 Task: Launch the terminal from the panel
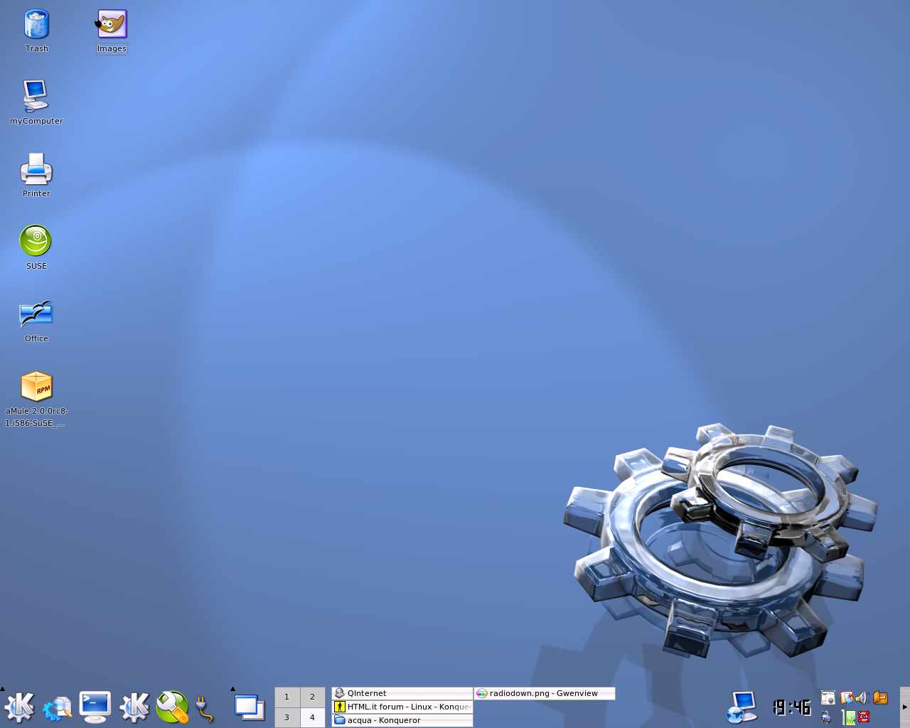(95, 707)
